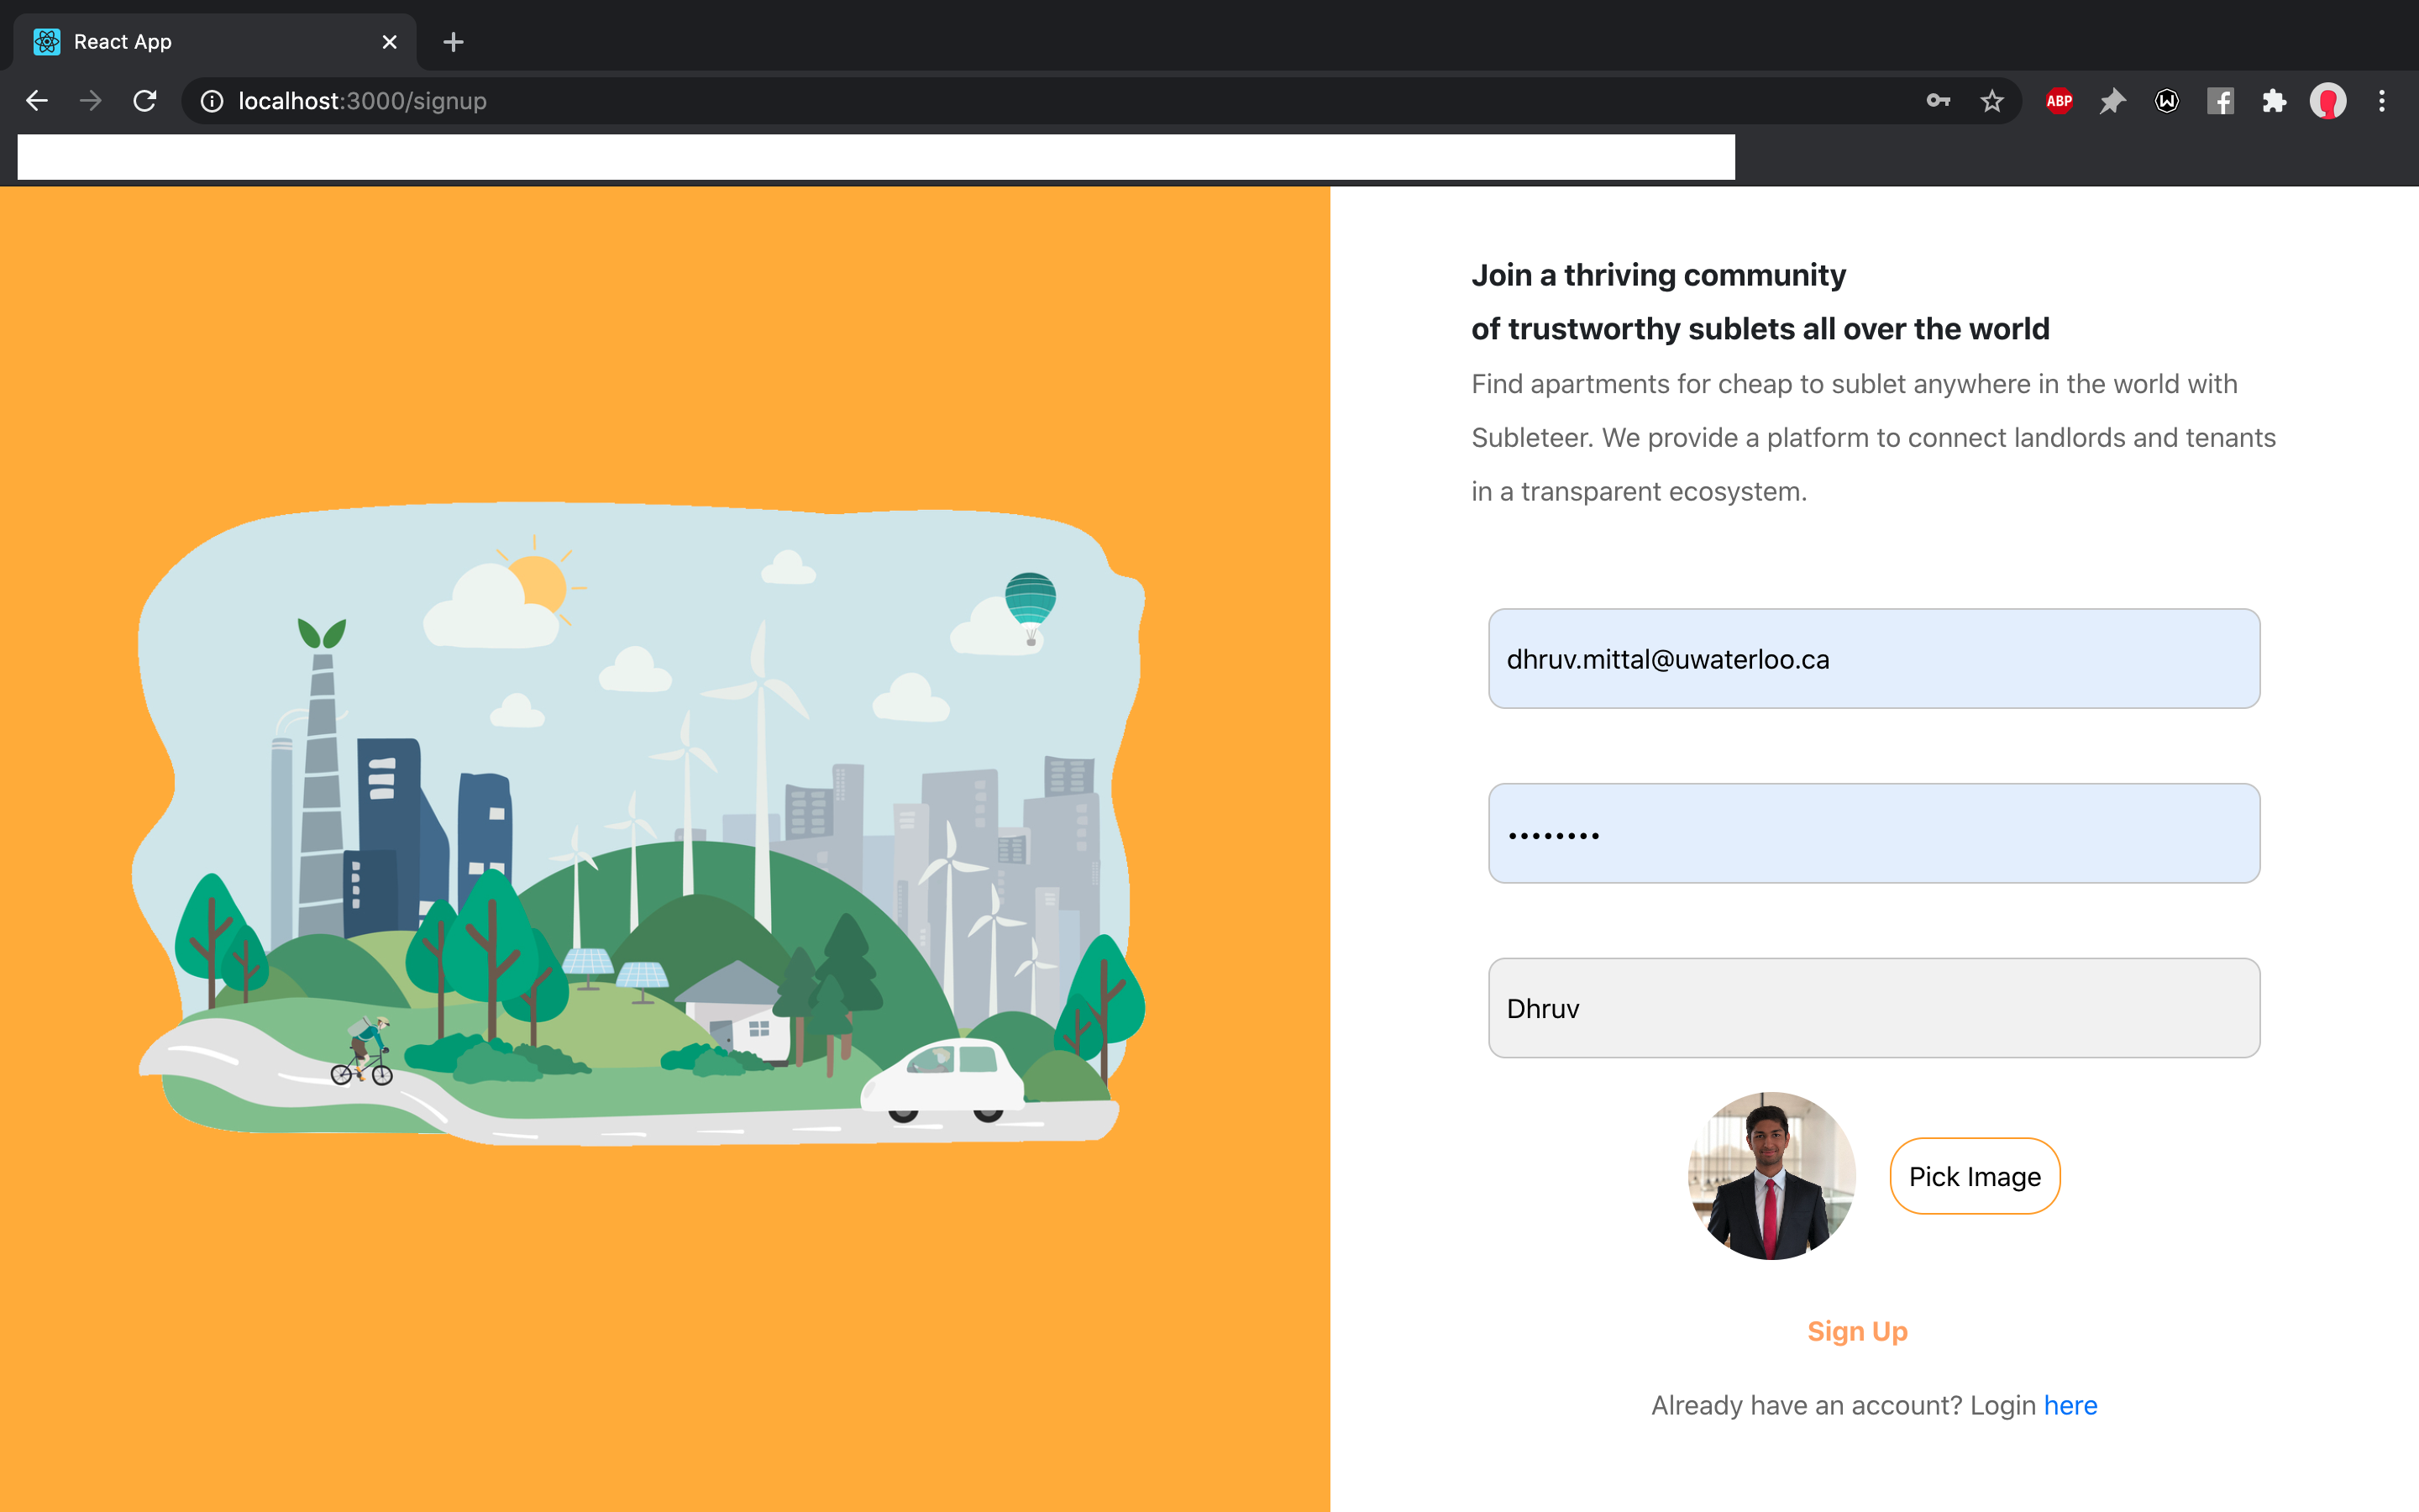The width and height of the screenshot is (2419, 1512).
Task: Click the browser forward arrow
Action: pyautogui.click(x=91, y=101)
